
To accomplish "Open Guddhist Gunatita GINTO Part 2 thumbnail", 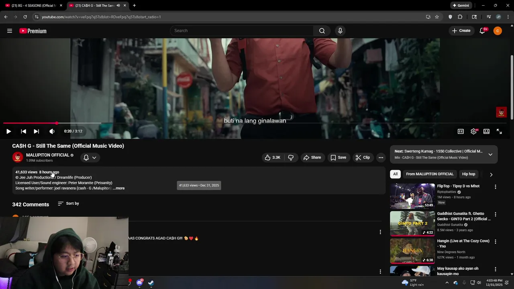I will [x=412, y=224].
